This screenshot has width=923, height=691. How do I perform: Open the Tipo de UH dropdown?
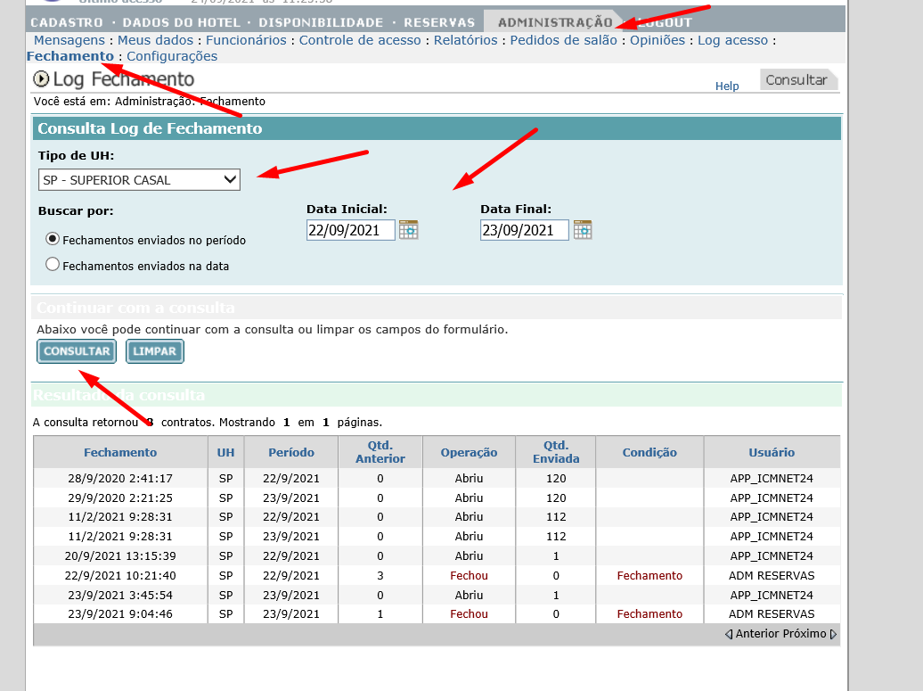[139, 180]
